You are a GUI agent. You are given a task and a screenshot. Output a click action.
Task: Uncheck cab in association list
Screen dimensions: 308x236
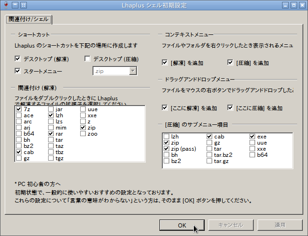[x=19, y=152]
